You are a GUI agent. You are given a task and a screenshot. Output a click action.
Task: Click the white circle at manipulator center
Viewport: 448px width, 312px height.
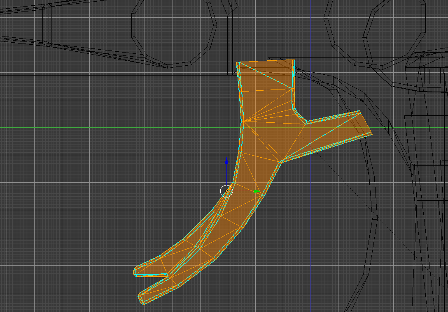tap(226, 191)
